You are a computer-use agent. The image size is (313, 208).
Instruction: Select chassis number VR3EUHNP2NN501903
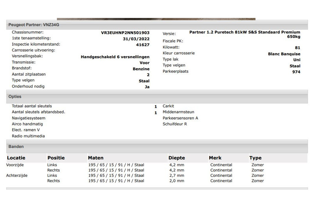pos(125,33)
